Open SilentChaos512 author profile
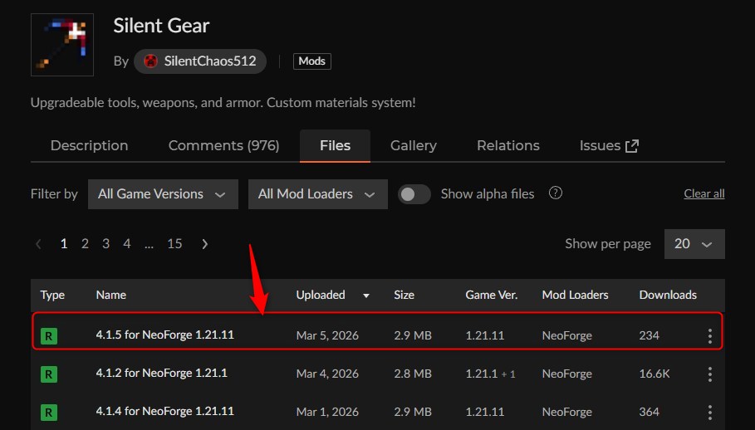Screen dimensions: 755x430 click(200, 61)
